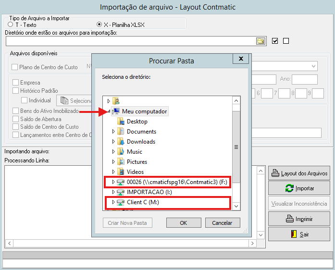This screenshot has height=270, width=335.
Task: Click the folder tree scrollbar up arrow
Action: coord(236,100)
